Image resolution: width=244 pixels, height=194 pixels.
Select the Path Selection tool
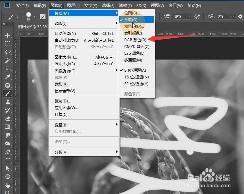coord(7,168)
